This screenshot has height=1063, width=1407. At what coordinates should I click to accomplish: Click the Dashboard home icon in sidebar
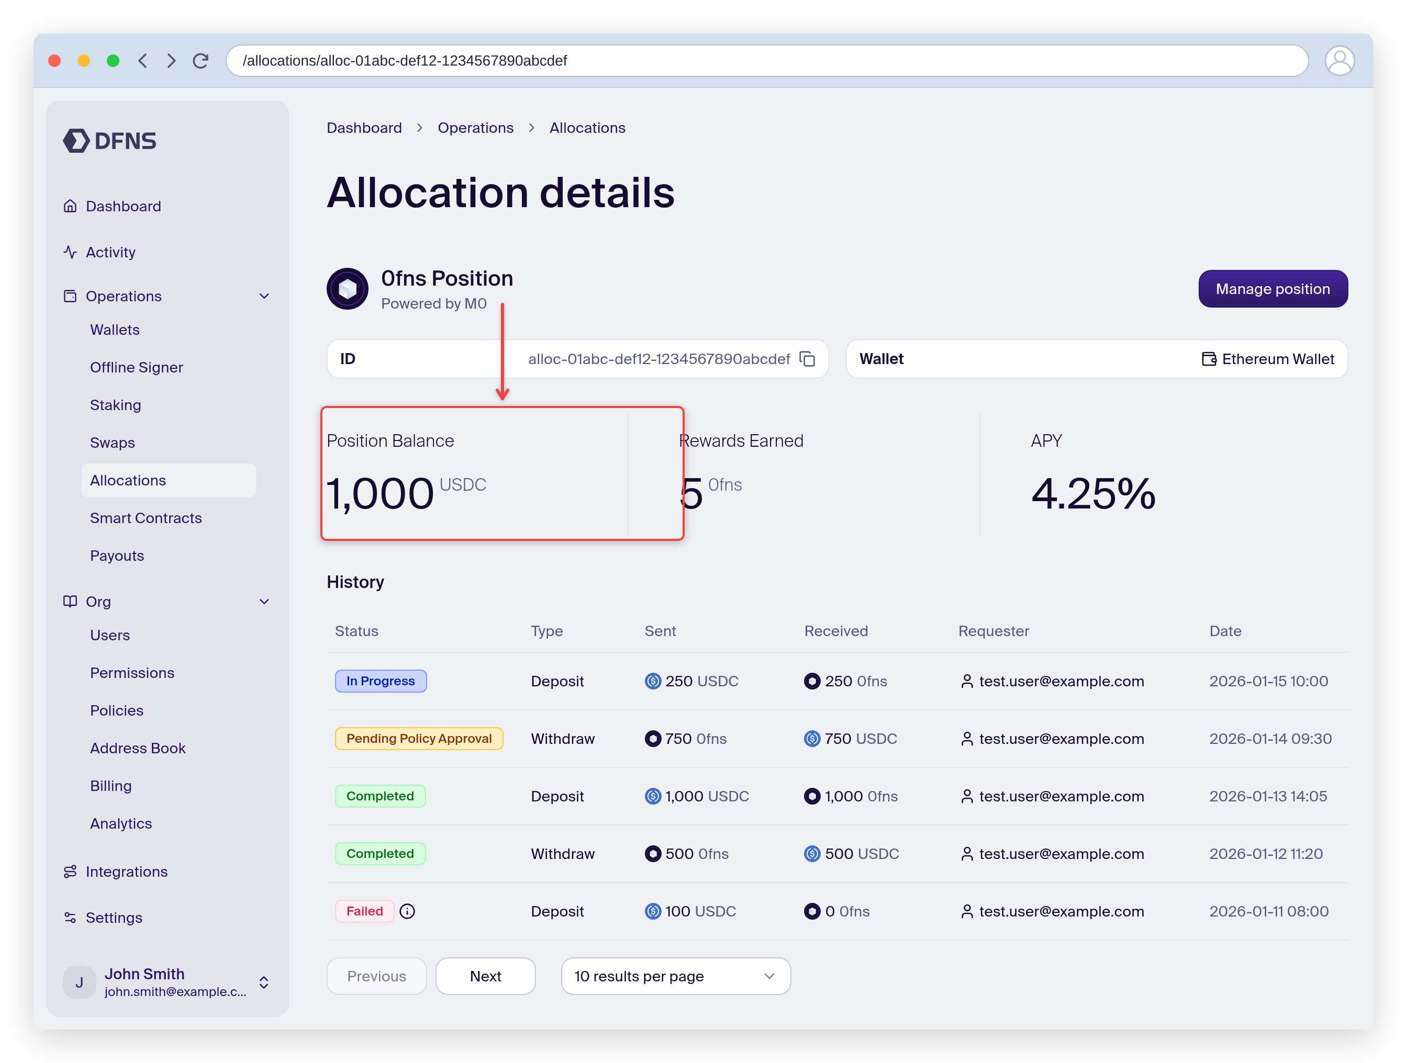pos(70,206)
